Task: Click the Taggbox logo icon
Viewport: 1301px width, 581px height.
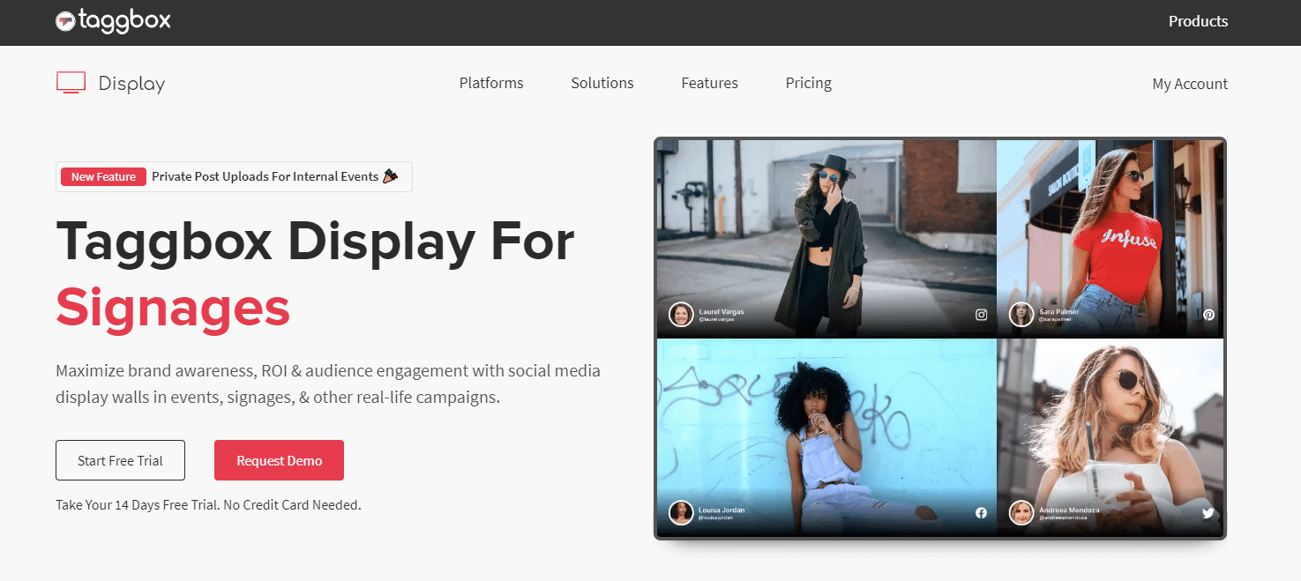Action: tap(65, 21)
